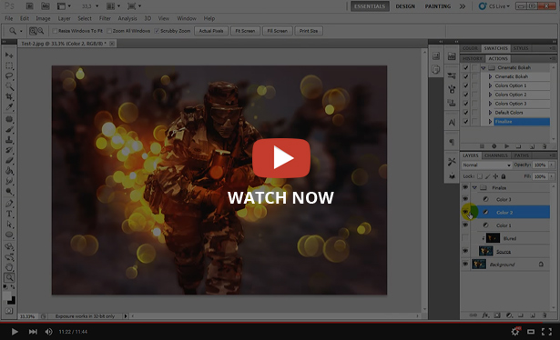Image resolution: width=560 pixels, height=340 pixels.
Task: Delete layer using Layers panel trash icon
Action: pos(545,315)
